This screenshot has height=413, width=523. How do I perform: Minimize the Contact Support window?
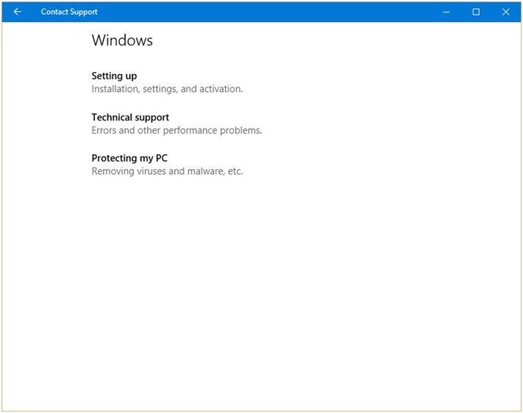(x=446, y=12)
